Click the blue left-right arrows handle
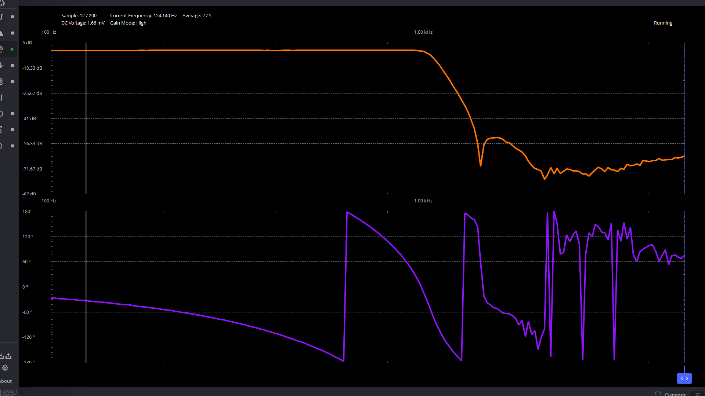This screenshot has height=396, width=705. 684,378
